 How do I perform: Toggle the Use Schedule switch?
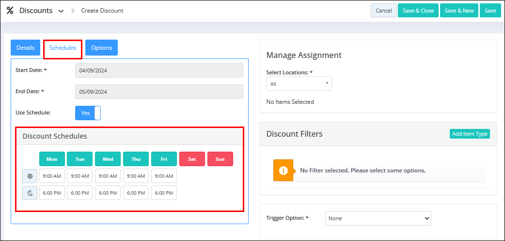click(88, 113)
